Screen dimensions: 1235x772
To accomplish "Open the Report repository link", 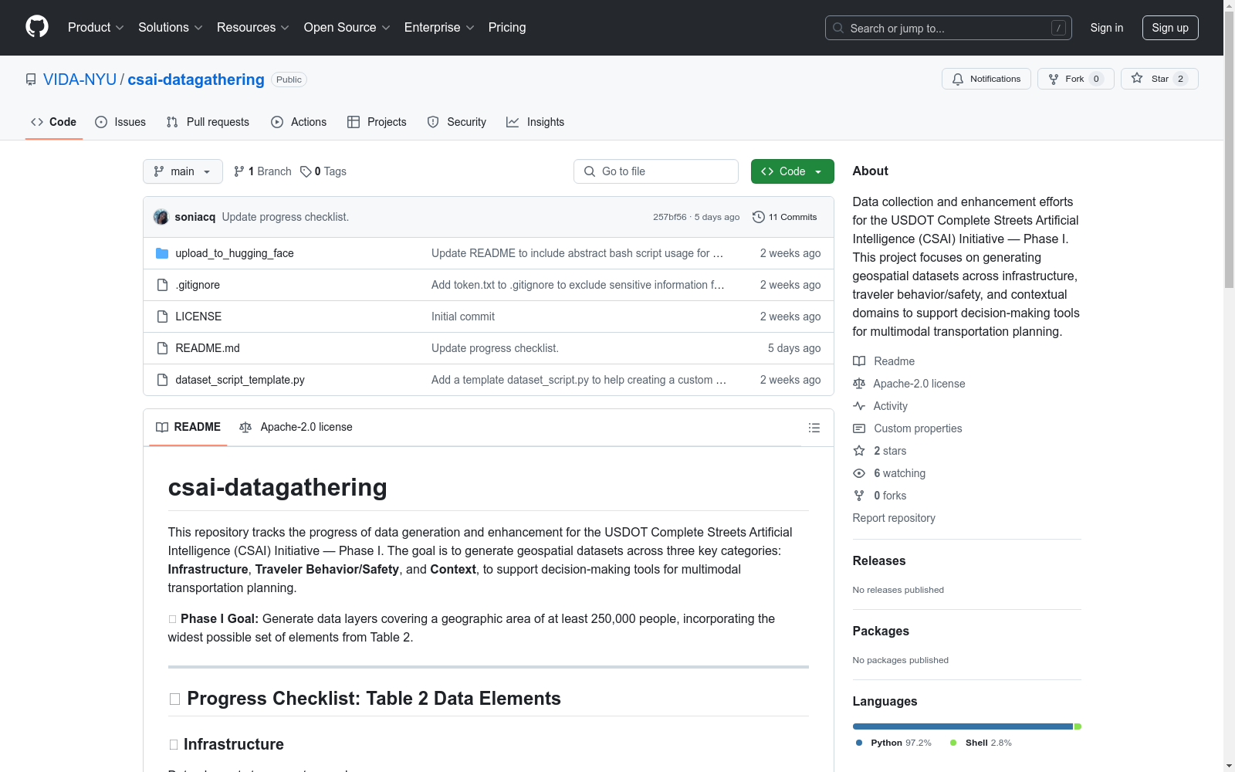I will tap(894, 518).
